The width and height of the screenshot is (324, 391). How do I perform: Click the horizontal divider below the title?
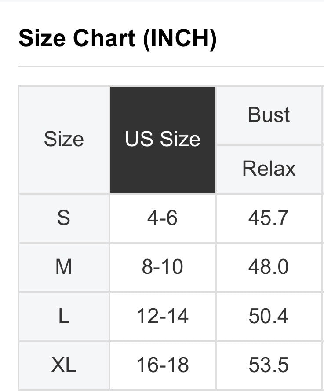[171, 66]
